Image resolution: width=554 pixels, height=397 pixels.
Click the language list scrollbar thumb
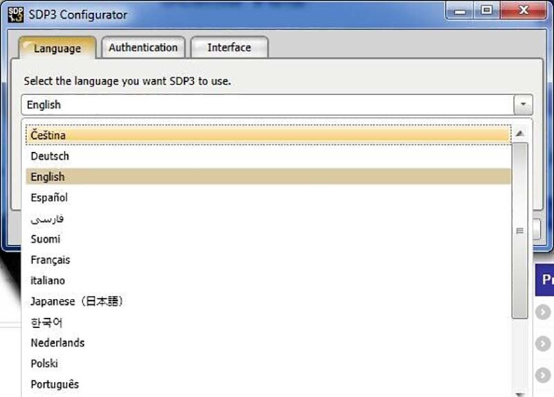point(520,231)
